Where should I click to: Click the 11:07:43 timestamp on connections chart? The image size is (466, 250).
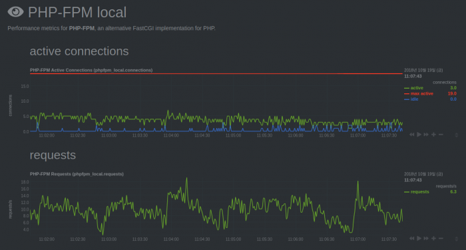(413, 76)
